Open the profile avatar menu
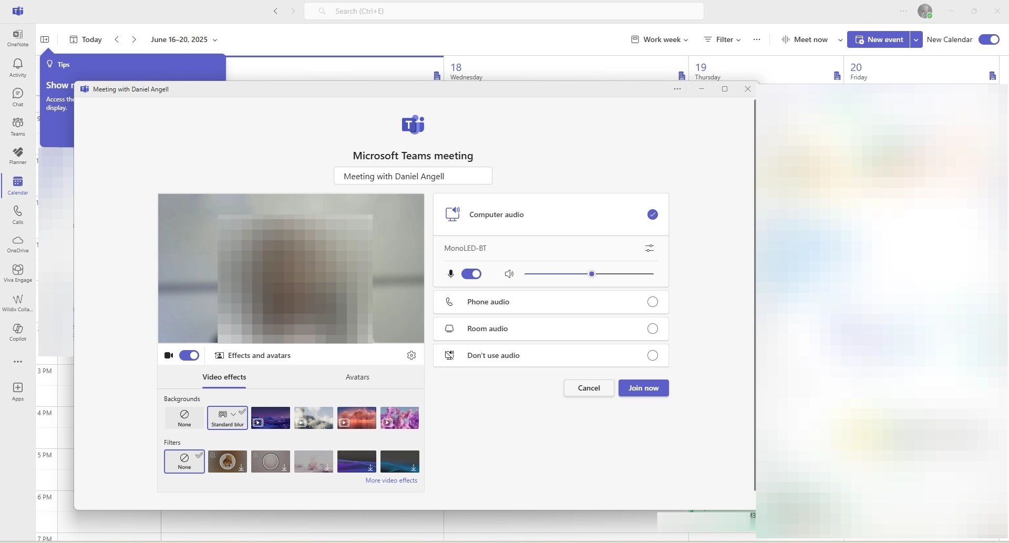This screenshot has height=543, width=1009. 925,11
